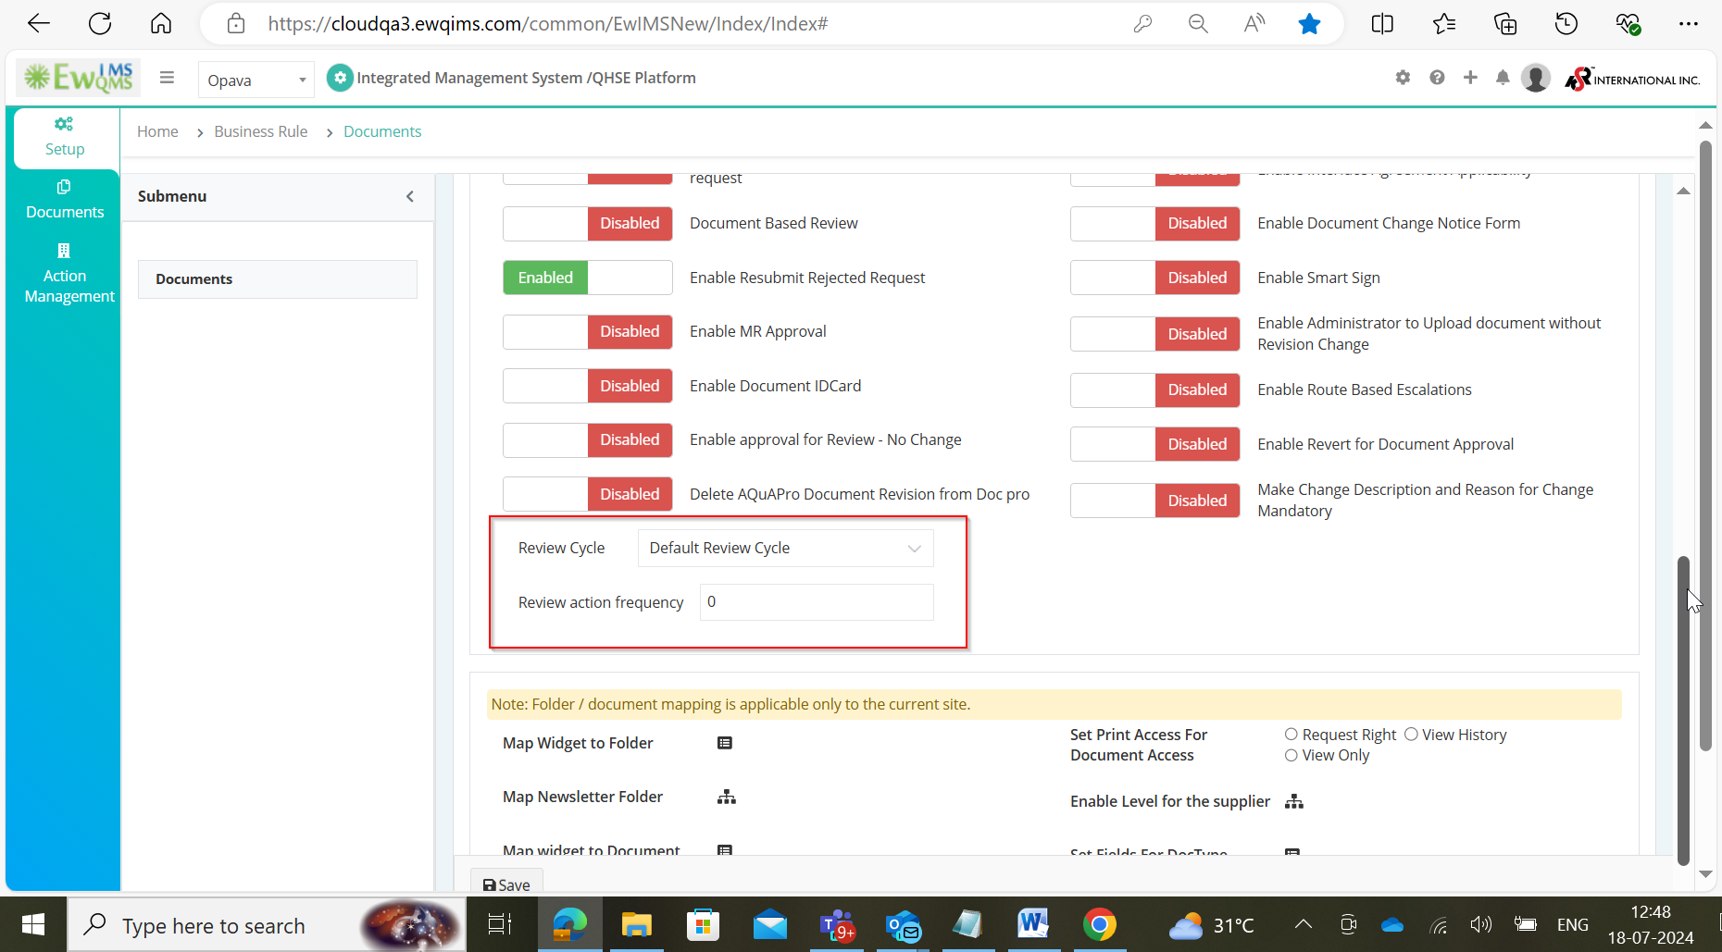The image size is (1722, 952).
Task: Select Request Right radio button
Action: point(1291,735)
